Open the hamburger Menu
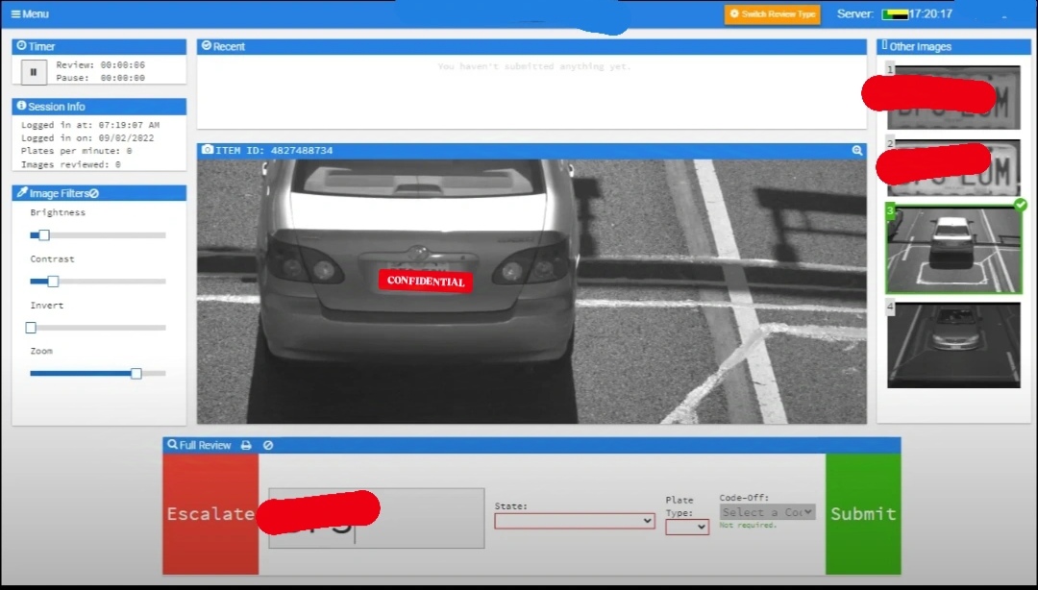The image size is (1038, 590). click(30, 13)
